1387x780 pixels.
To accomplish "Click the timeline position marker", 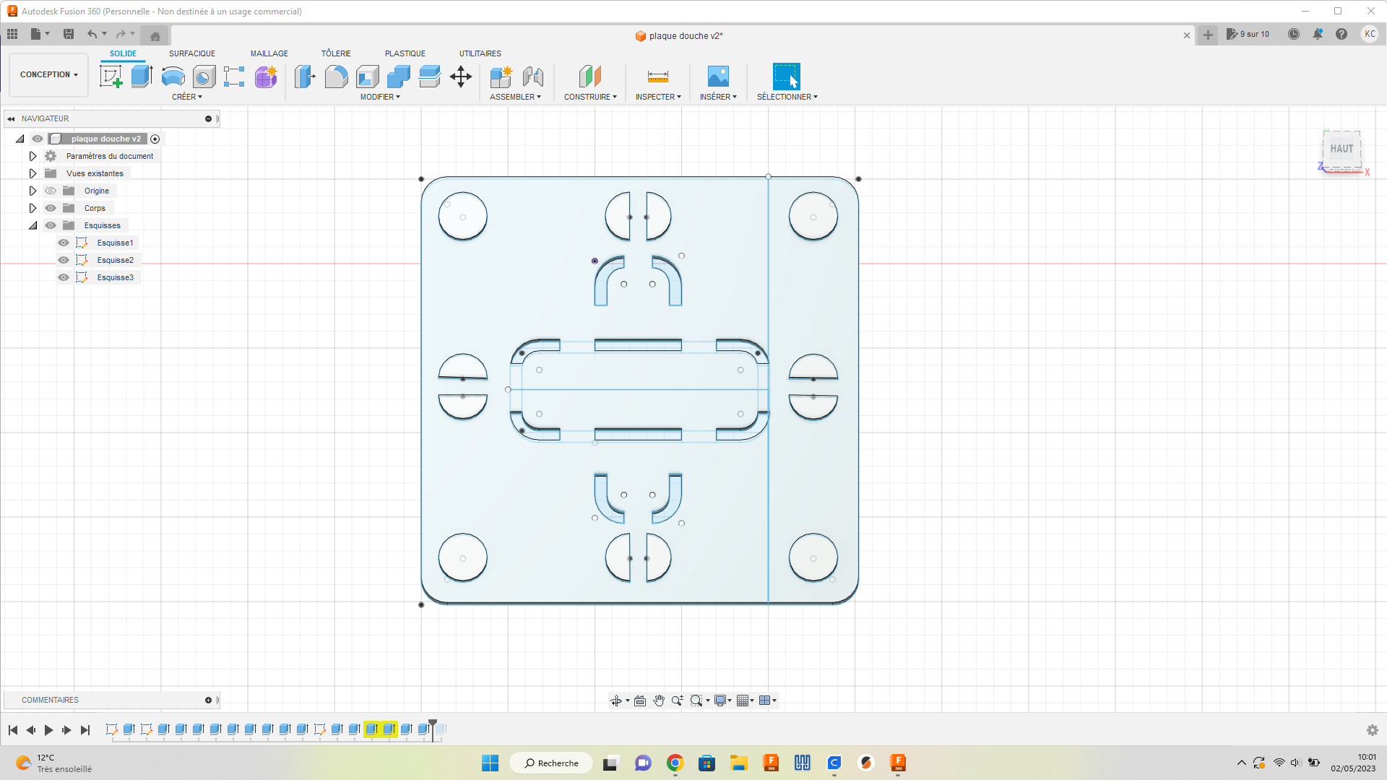I will point(433,729).
